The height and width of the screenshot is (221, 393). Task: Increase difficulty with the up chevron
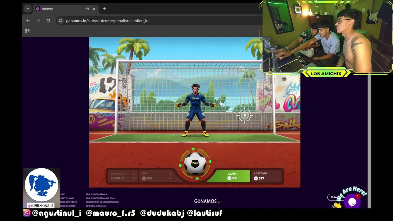click(134, 174)
